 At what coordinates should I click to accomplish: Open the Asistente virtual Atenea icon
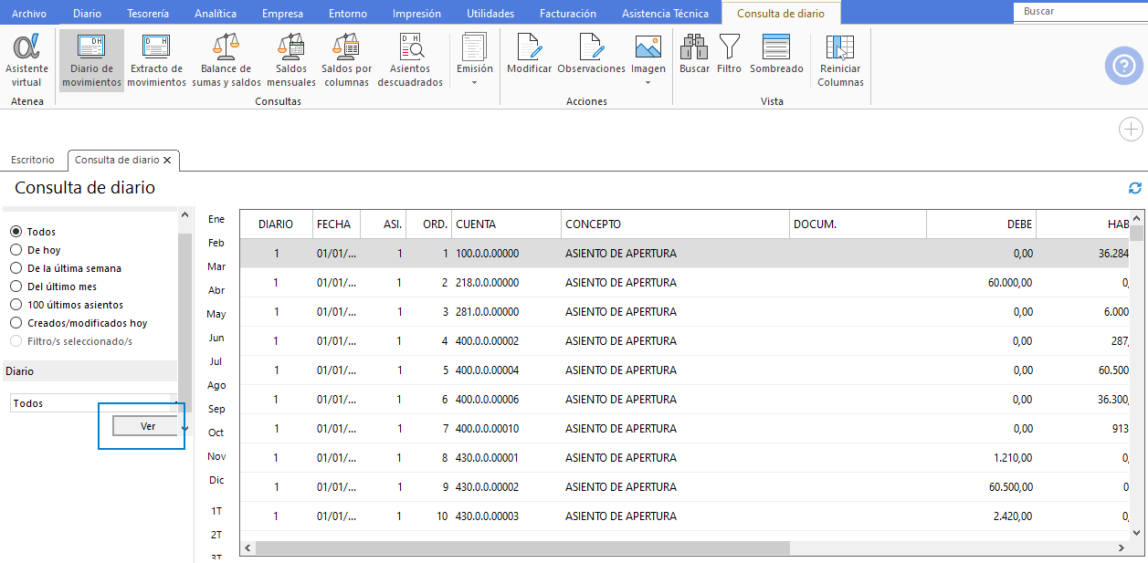click(27, 61)
